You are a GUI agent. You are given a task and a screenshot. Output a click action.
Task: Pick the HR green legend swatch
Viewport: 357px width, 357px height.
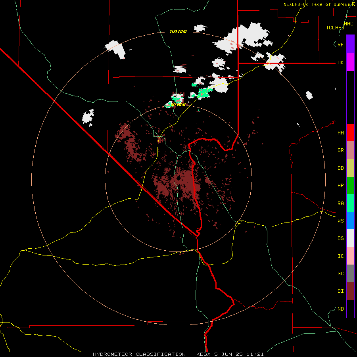350,186
